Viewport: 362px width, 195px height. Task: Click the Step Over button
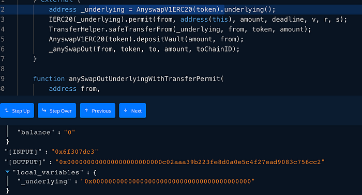pos(57,110)
